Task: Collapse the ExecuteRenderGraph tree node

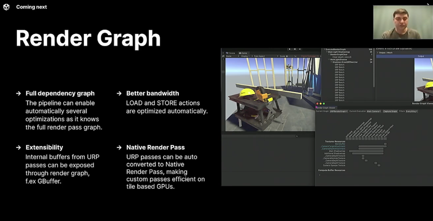Action: coord(324,50)
